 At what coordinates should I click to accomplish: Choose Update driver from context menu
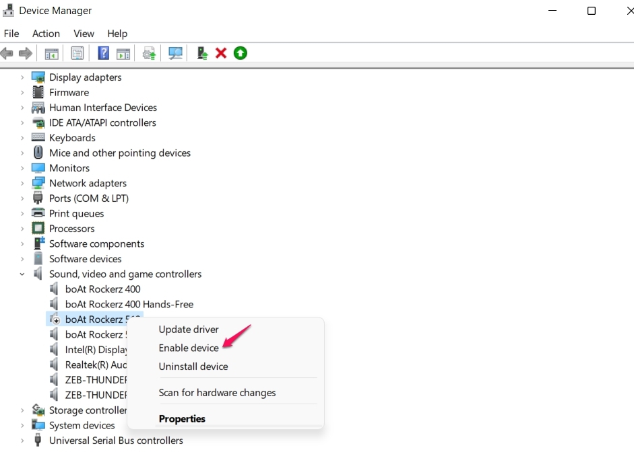(x=189, y=330)
